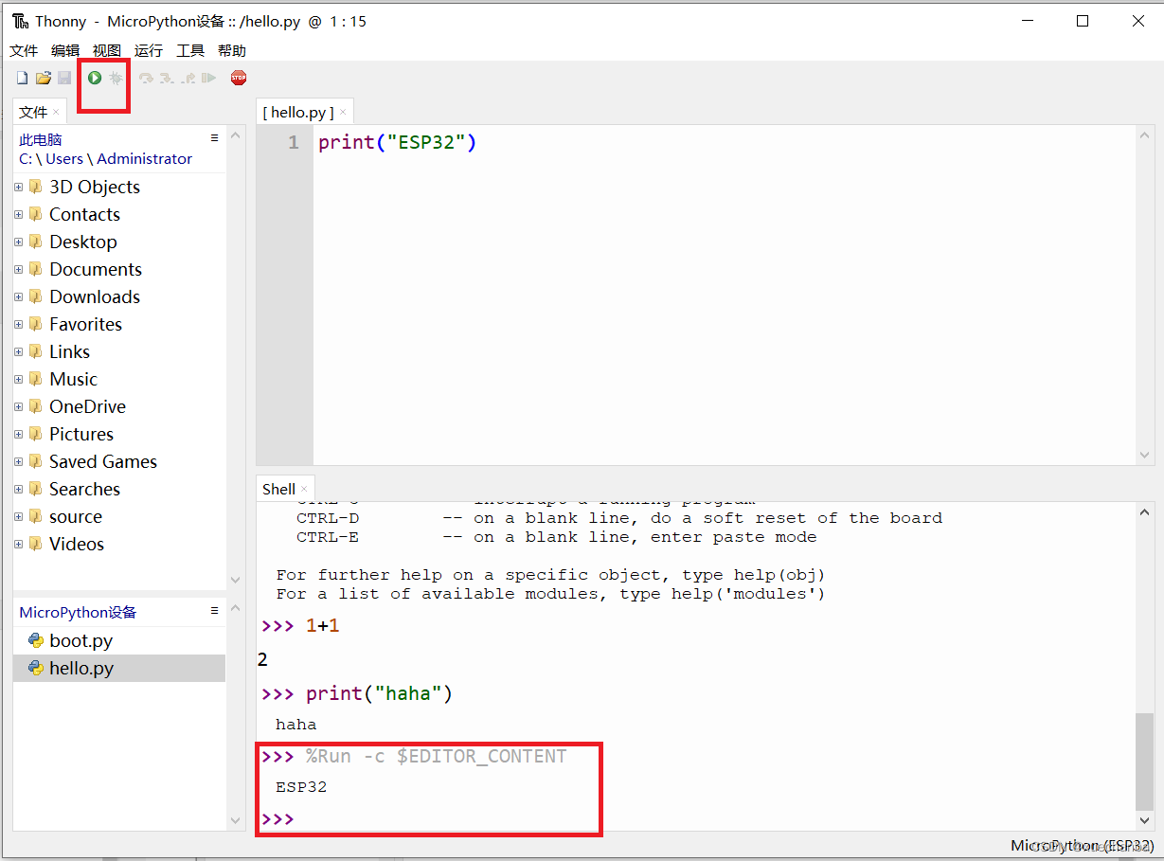Open the MicroPython (ESP32) interpreter selector

1082,846
